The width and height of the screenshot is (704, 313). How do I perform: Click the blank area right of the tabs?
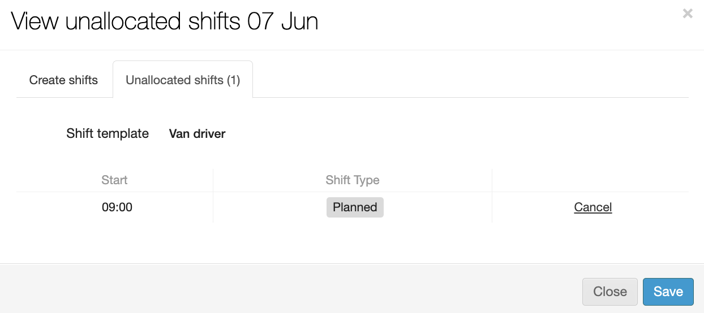[470, 80]
